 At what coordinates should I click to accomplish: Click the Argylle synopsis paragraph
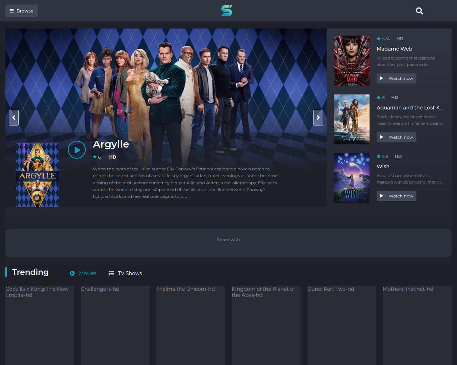click(185, 182)
